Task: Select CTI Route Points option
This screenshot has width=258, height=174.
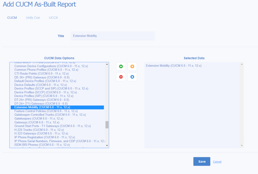Action: pos(57,74)
